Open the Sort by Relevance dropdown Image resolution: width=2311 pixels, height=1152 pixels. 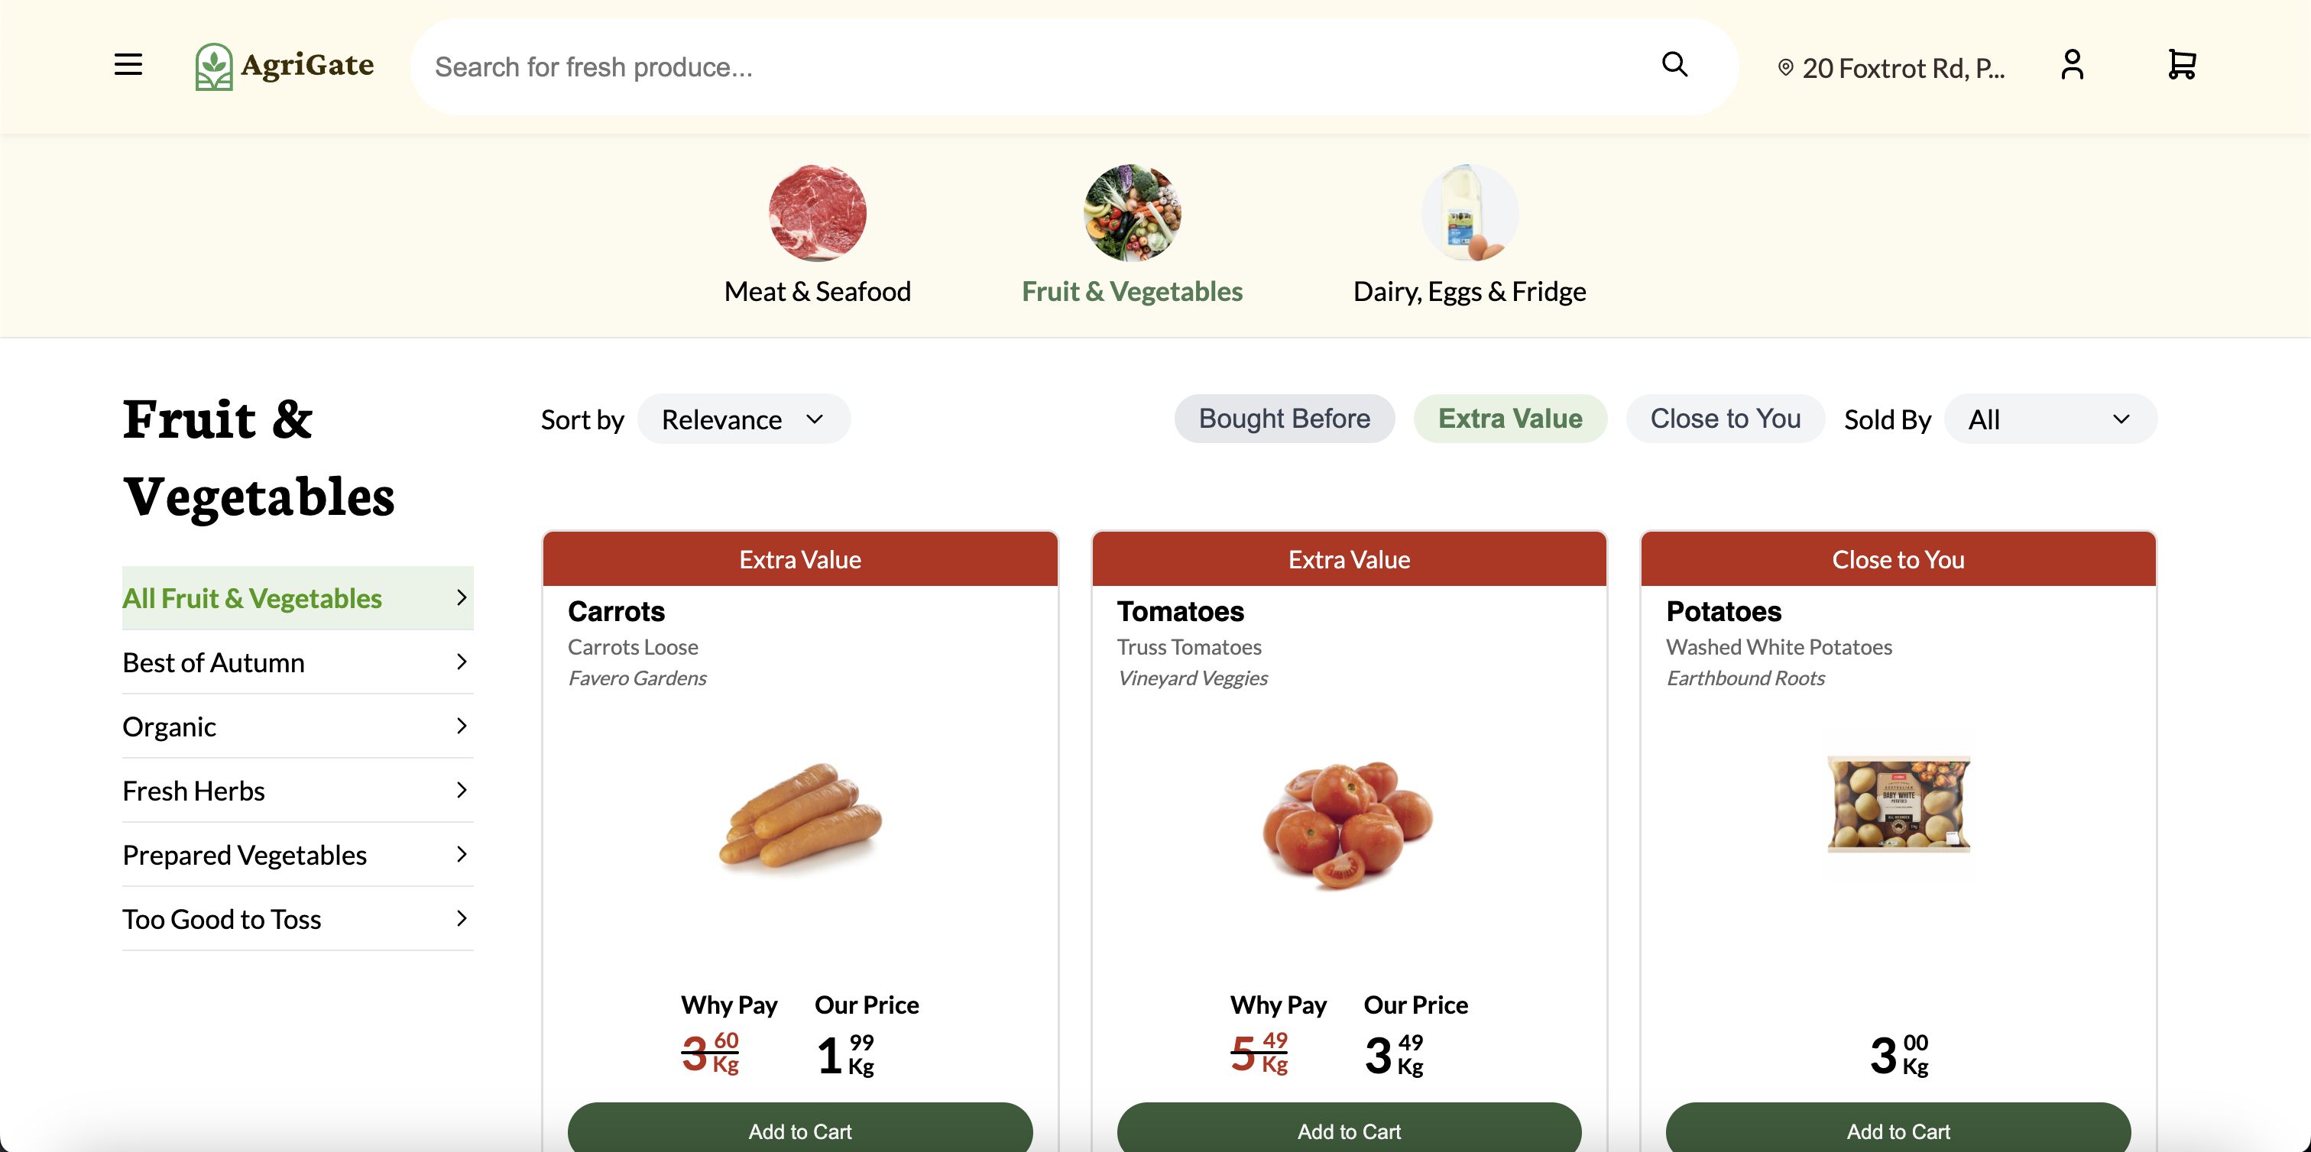pyautogui.click(x=743, y=419)
